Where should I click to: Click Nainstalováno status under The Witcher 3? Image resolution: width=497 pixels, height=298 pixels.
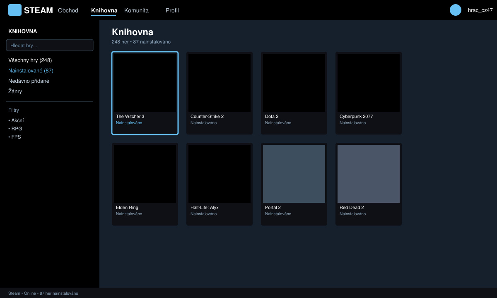(129, 123)
